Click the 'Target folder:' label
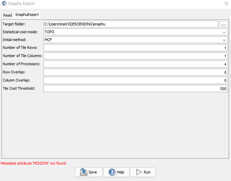 (x=14, y=24)
